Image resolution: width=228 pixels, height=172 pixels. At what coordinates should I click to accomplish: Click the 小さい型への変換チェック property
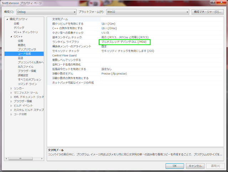pyautogui.click(x=68, y=33)
